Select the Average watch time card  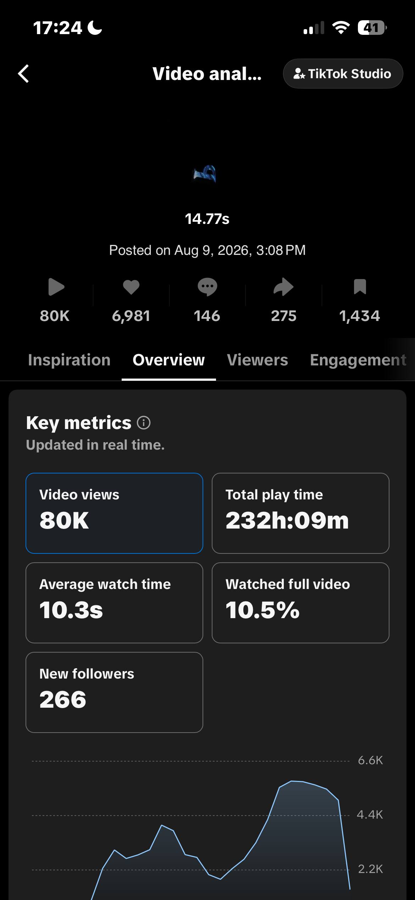pos(114,603)
